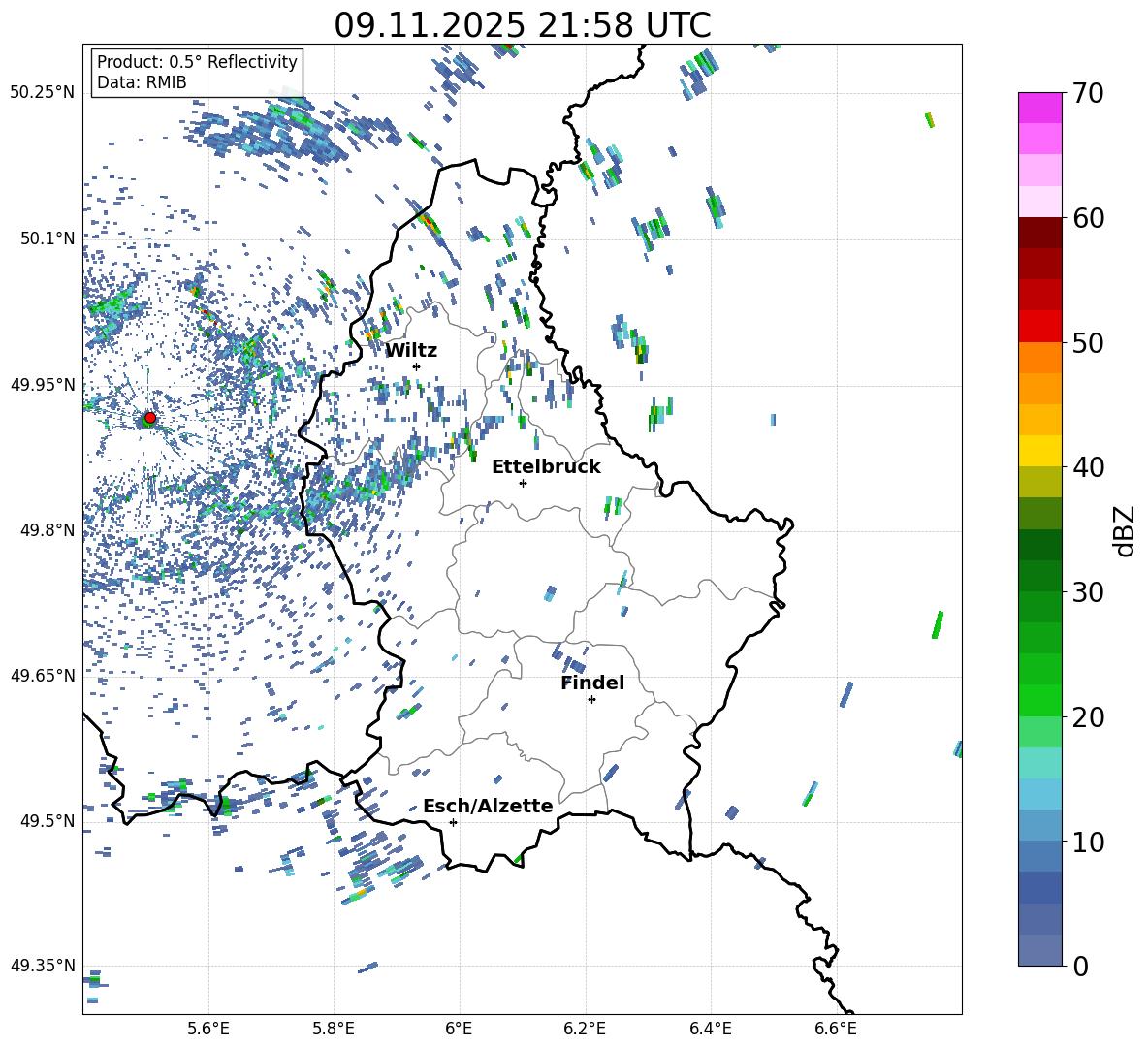
Task: Click the bright green colorbar segment at 20
Action: coord(1040,700)
